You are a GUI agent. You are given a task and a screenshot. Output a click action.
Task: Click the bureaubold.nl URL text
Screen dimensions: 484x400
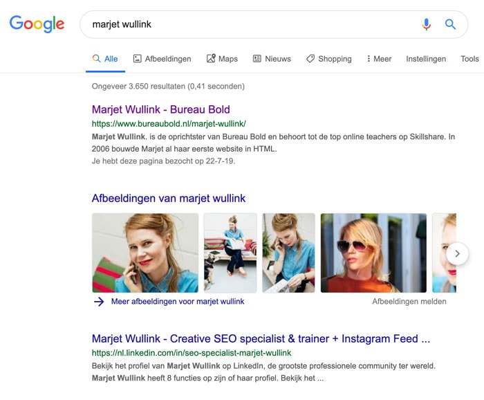169,124
